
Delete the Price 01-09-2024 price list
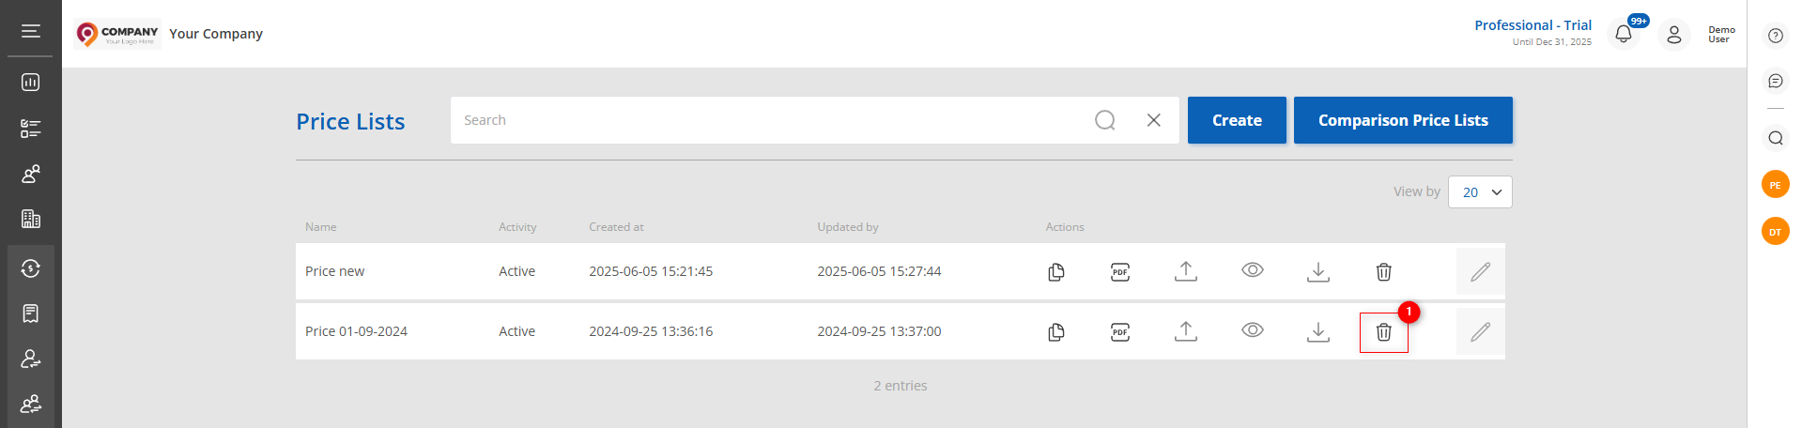tap(1383, 331)
